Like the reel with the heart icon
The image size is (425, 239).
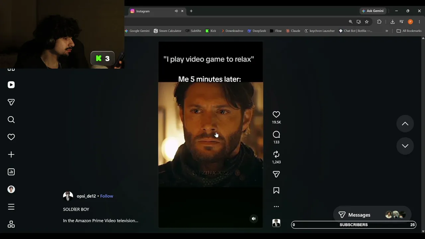[276, 115]
